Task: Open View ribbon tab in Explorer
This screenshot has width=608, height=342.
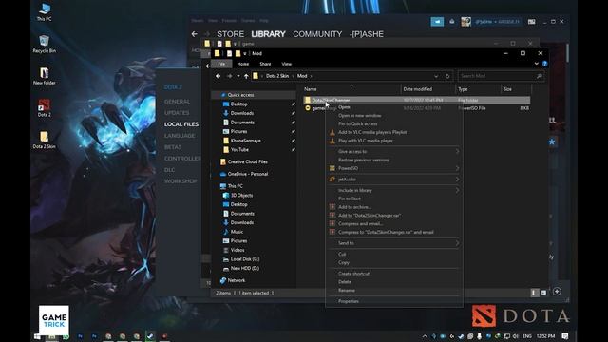Action: point(287,64)
